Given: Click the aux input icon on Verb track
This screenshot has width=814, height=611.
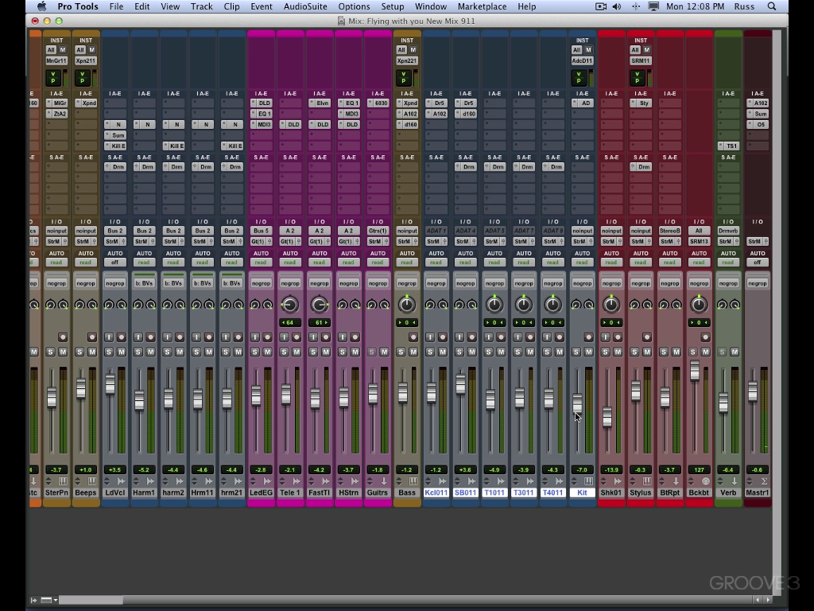Looking at the screenshot, I should pos(734,481).
